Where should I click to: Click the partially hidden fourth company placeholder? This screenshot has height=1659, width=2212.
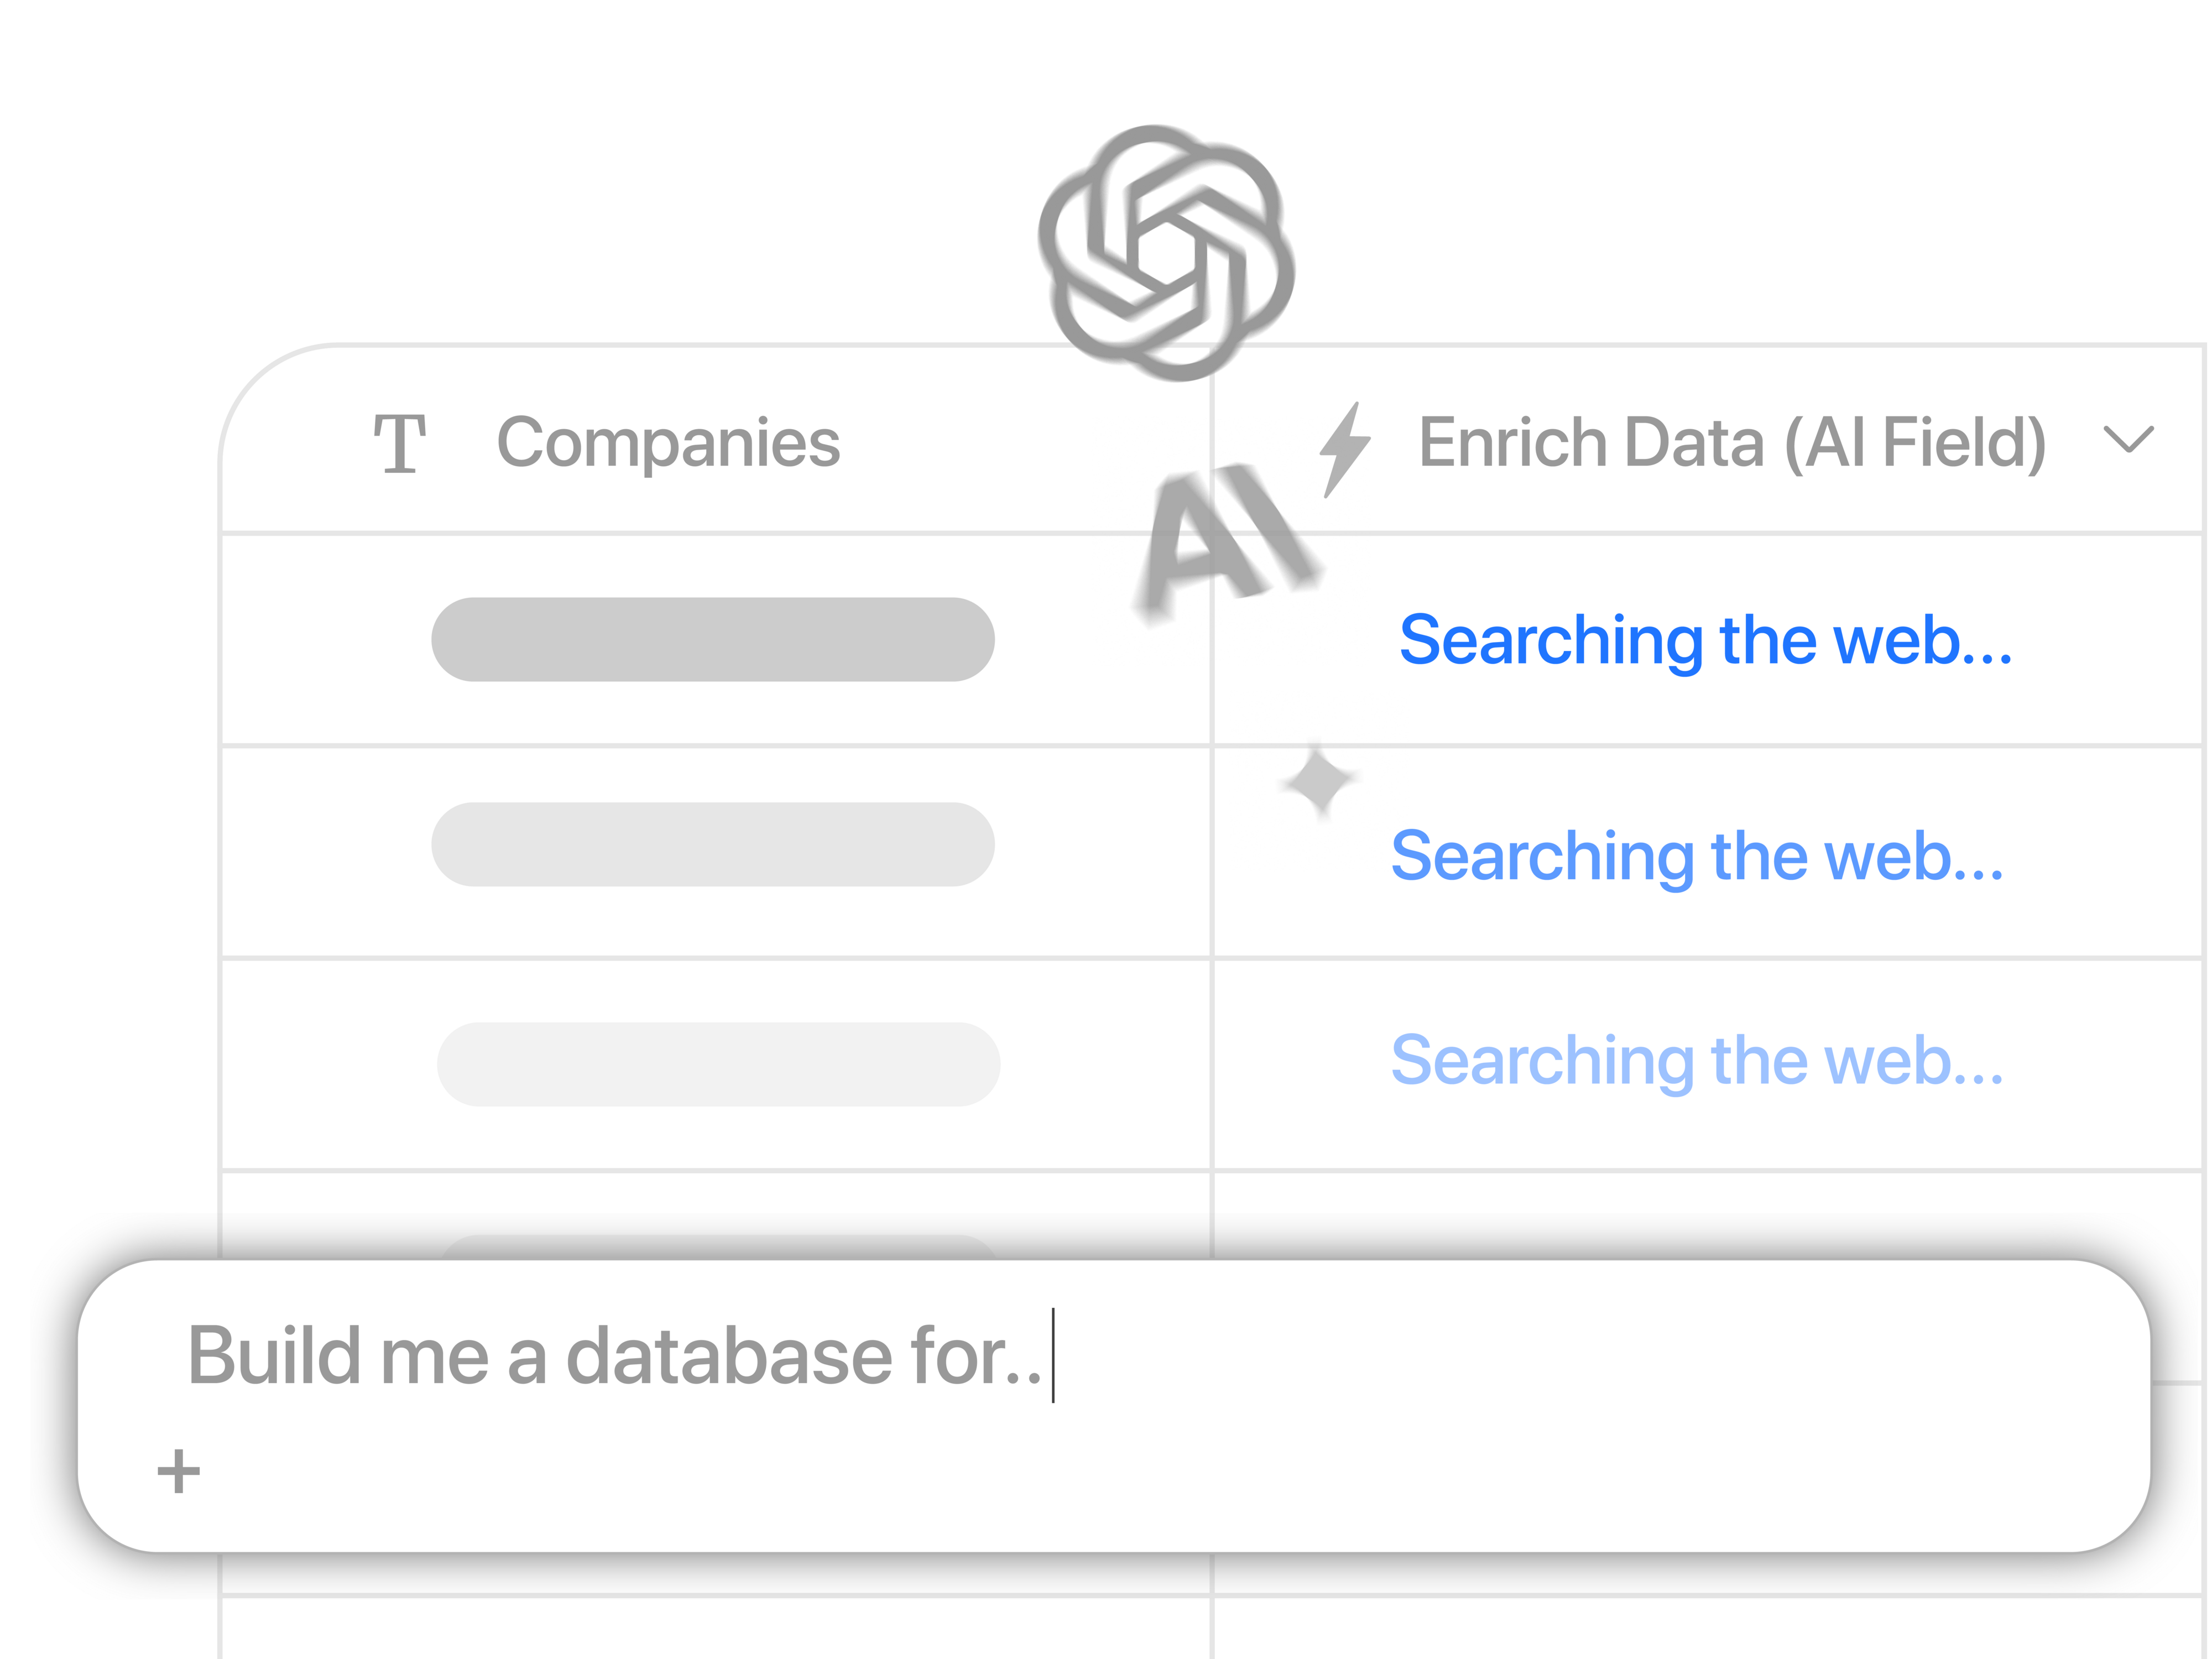click(x=718, y=1246)
